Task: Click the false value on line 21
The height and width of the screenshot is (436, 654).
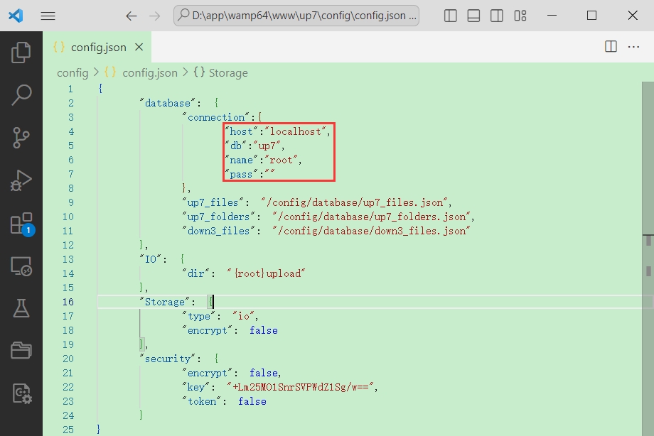Action: point(264,373)
